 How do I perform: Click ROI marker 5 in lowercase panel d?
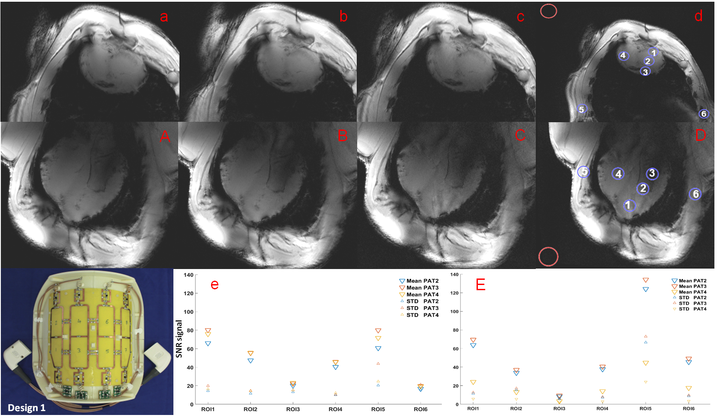[582, 109]
